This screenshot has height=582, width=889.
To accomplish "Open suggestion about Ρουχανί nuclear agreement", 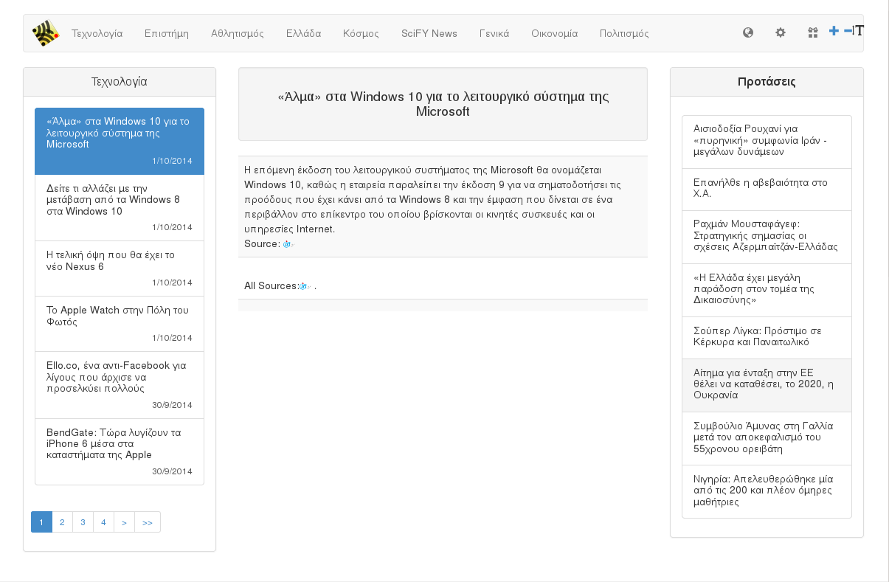I will coord(767,142).
